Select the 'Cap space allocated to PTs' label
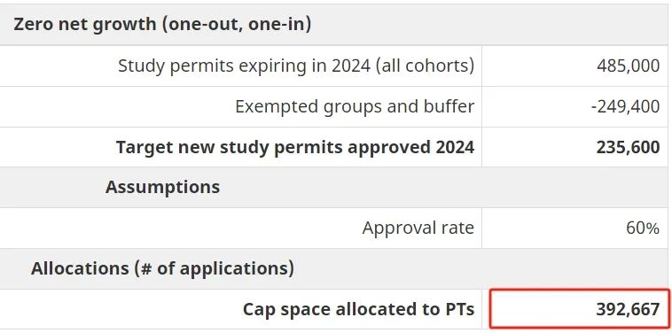672x333 pixels. click(x=359, y=309)
